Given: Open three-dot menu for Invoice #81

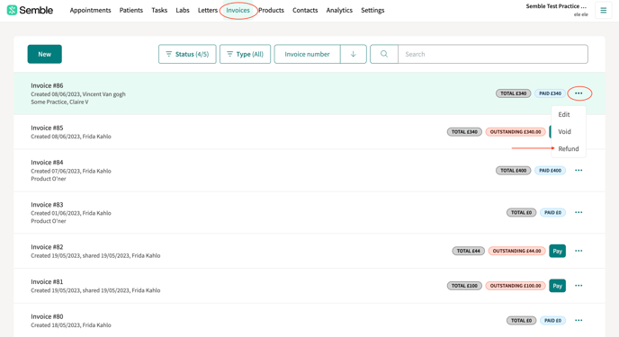Looking at the screenshot, I should [579, 286].
